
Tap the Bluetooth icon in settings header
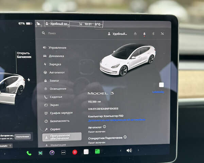[x=153, y=34]
